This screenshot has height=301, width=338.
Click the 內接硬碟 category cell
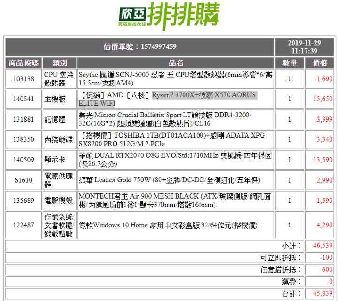pos(60,139)
